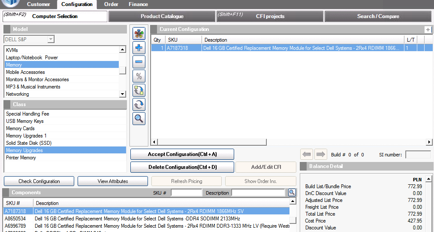The width and height of the screenshot is (434, 232).
Task: Open the Order tab
Action: coord(111,4)
